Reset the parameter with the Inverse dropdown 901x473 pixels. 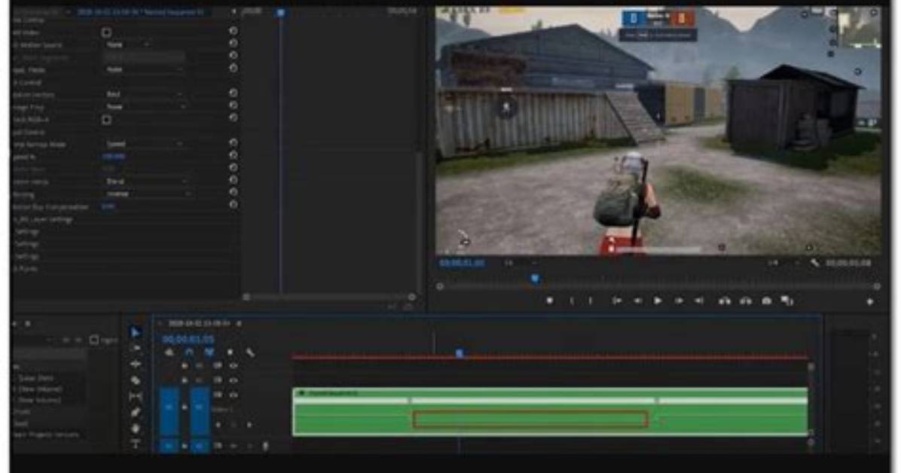pos(234,193)
